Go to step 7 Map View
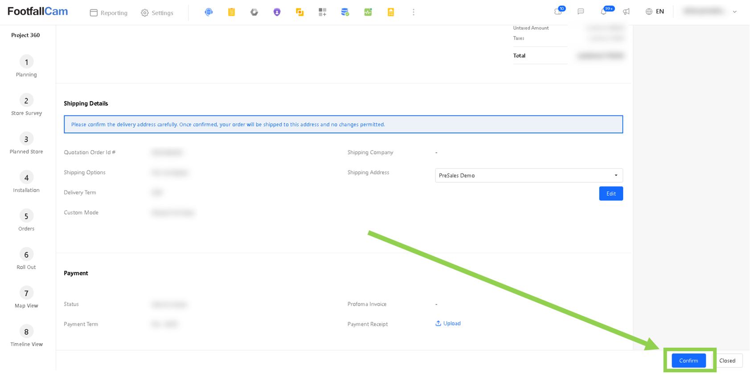 pos(26,298)
